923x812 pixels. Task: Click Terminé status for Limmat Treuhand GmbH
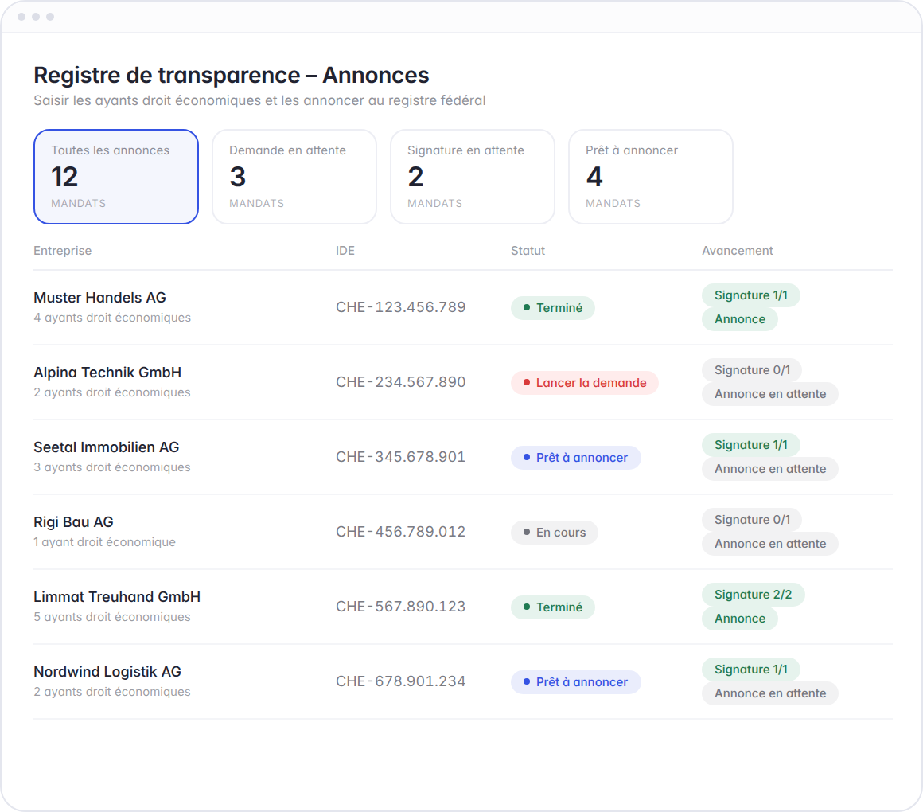[x=553, y=607]
